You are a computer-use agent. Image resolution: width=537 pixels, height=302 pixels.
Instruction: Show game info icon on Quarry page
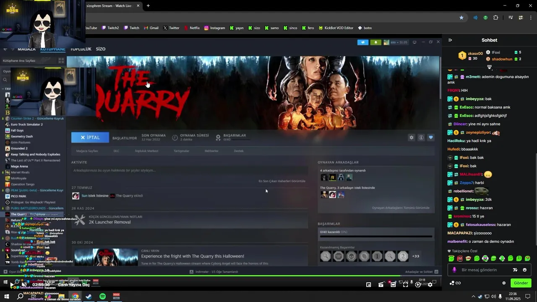(421, 138)
